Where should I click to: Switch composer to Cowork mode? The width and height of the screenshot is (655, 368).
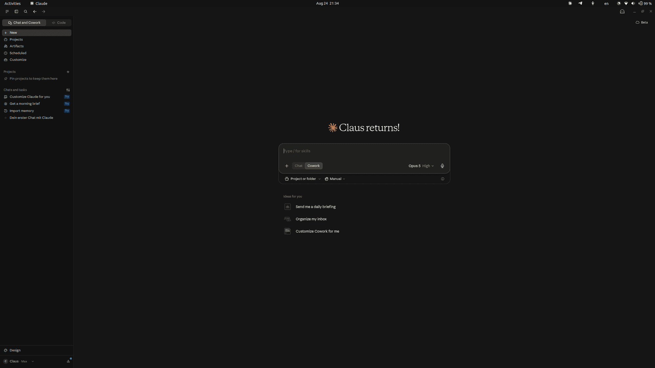(313, 166)
